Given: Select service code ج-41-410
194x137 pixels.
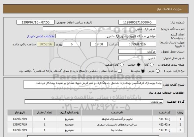Looking at the screenshot, I should pyautogui.click(x=165, y=130).
